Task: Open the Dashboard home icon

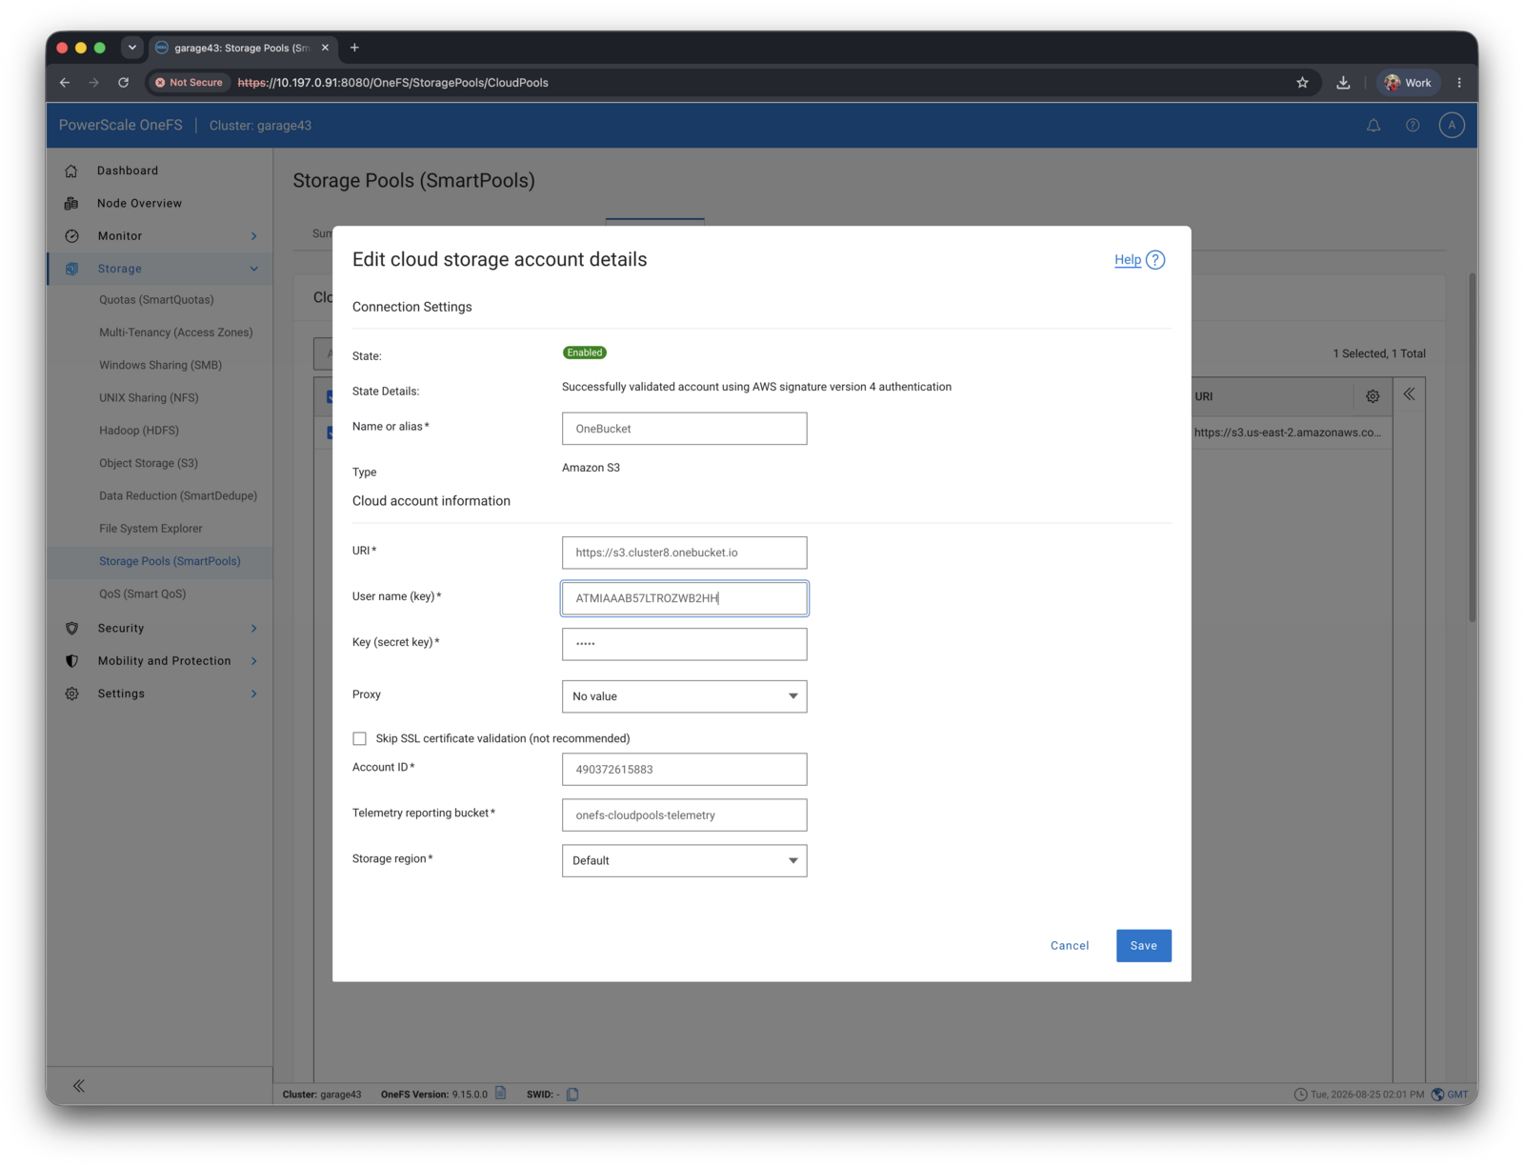Action: [71, 171]
